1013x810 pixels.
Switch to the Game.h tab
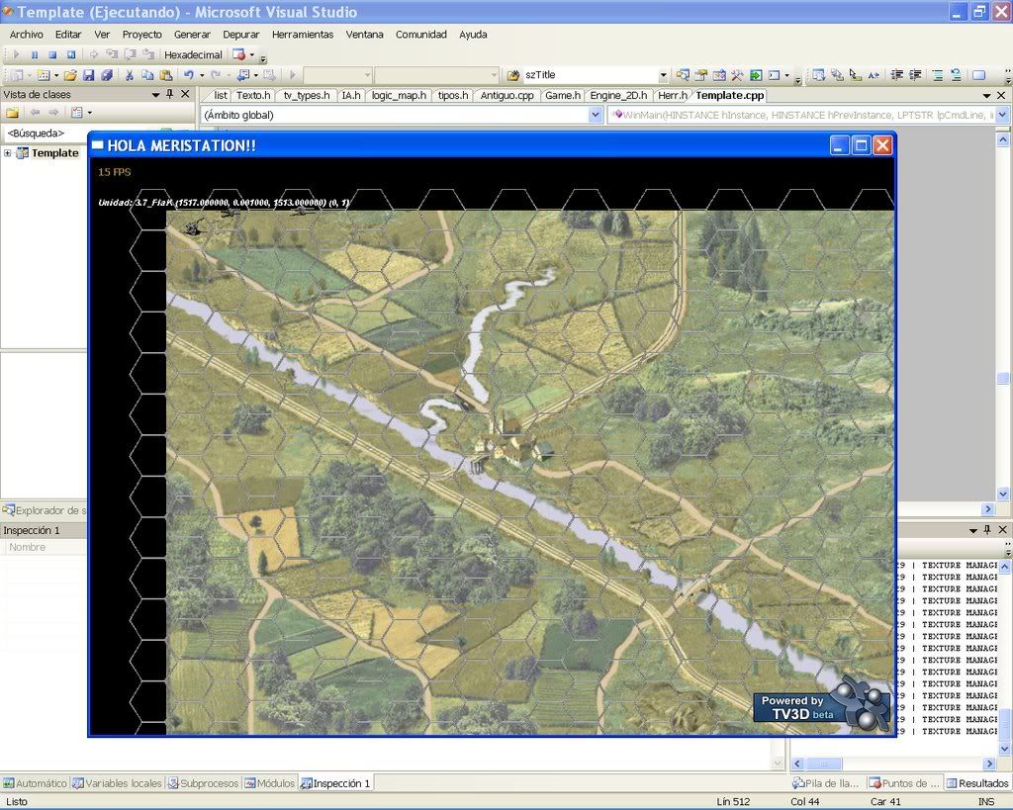562,96
